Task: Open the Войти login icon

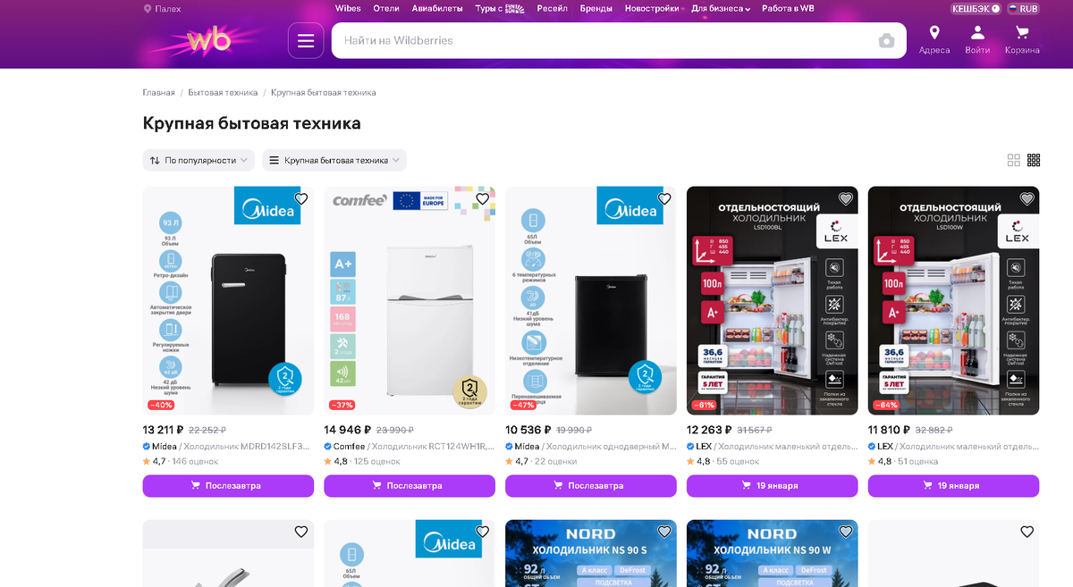Action: 977,40
